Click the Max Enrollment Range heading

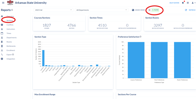coord(45,94)
